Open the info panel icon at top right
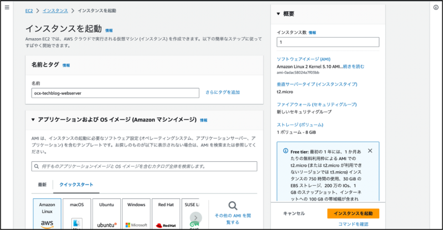Viewport: 443px width, 230px height. click(436, 7)
